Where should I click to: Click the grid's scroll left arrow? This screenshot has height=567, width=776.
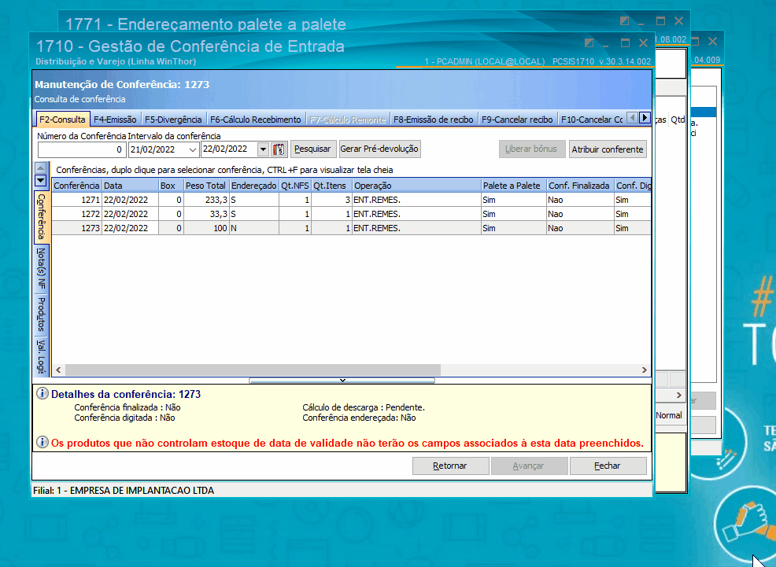coord(59,370)
